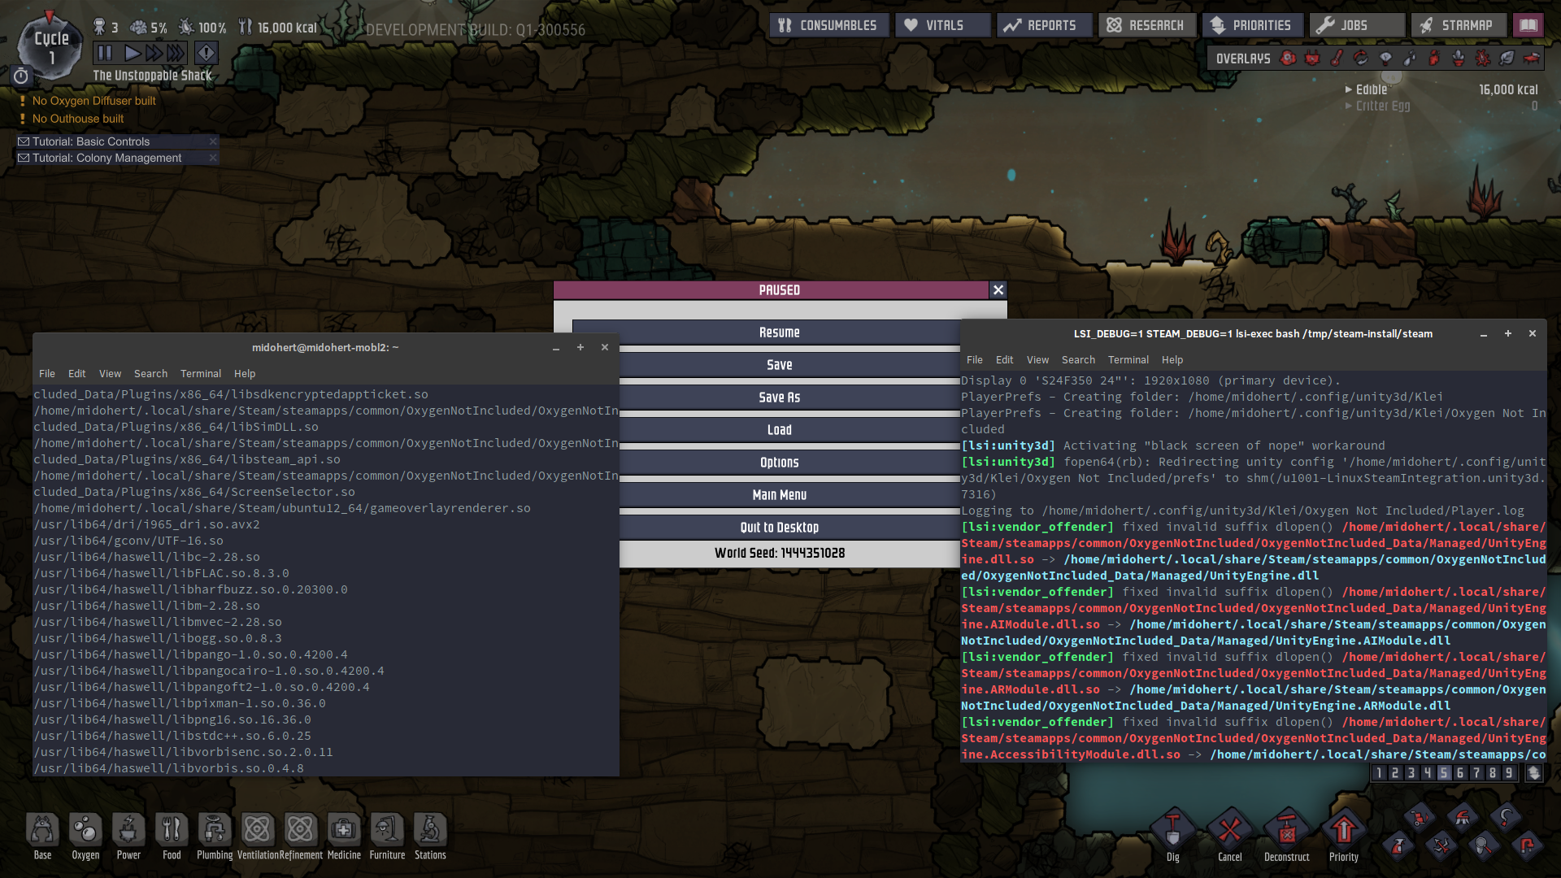This screenshot has width=1561, height=878.
Task: Open the Reports panel
Action: pyautogui.click(x=1044, y=25)
